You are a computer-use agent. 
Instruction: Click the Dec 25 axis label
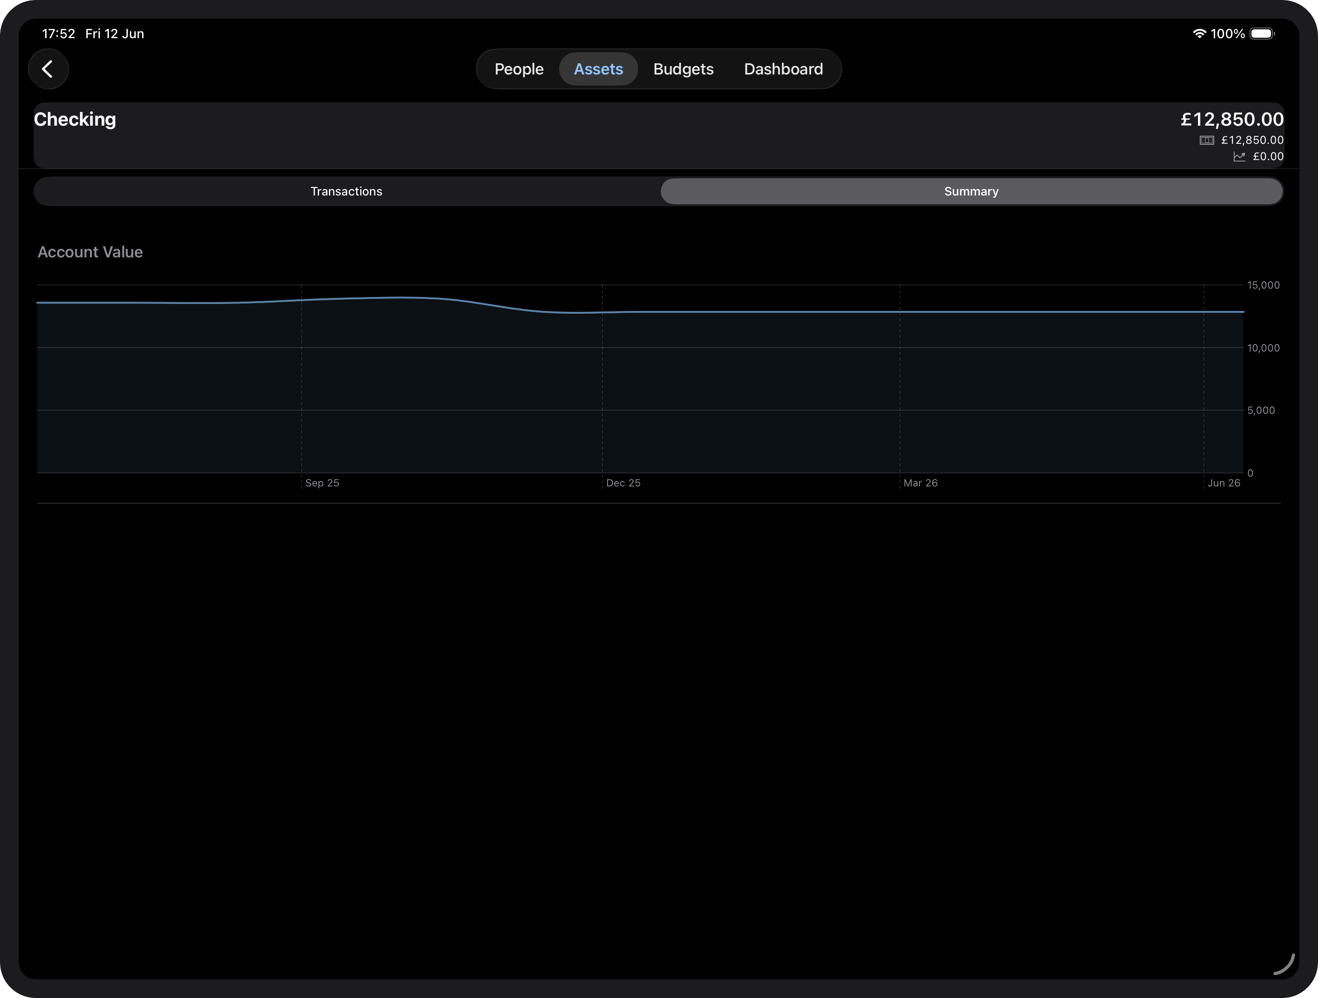[623, 483]
